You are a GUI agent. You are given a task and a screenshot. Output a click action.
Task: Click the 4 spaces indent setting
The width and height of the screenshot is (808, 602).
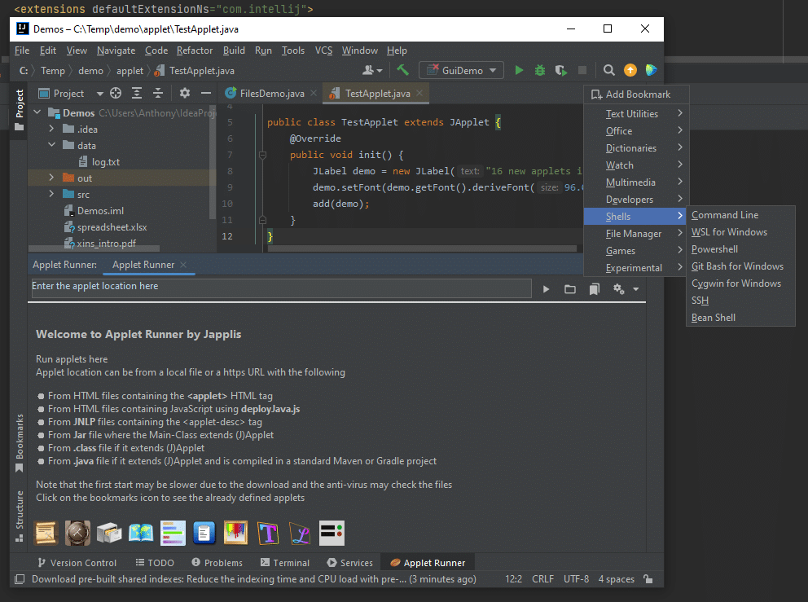617,579
